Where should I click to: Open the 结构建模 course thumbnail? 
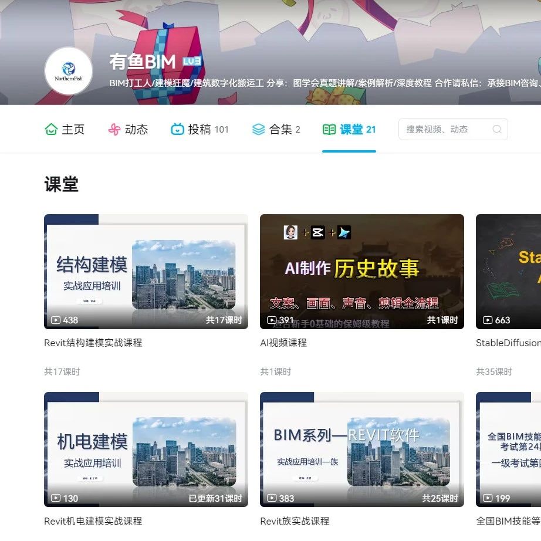(146, 272)
